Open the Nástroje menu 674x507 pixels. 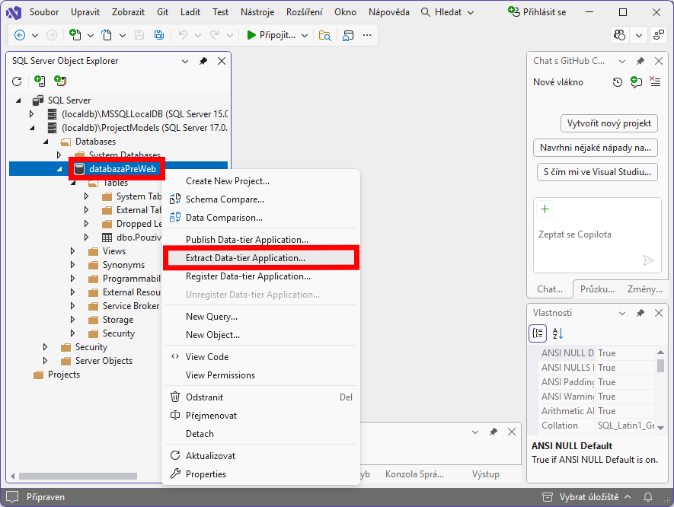tap(257, 12)
